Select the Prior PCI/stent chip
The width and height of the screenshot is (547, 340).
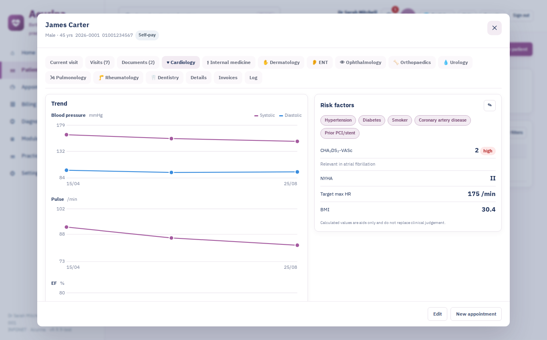340,133
